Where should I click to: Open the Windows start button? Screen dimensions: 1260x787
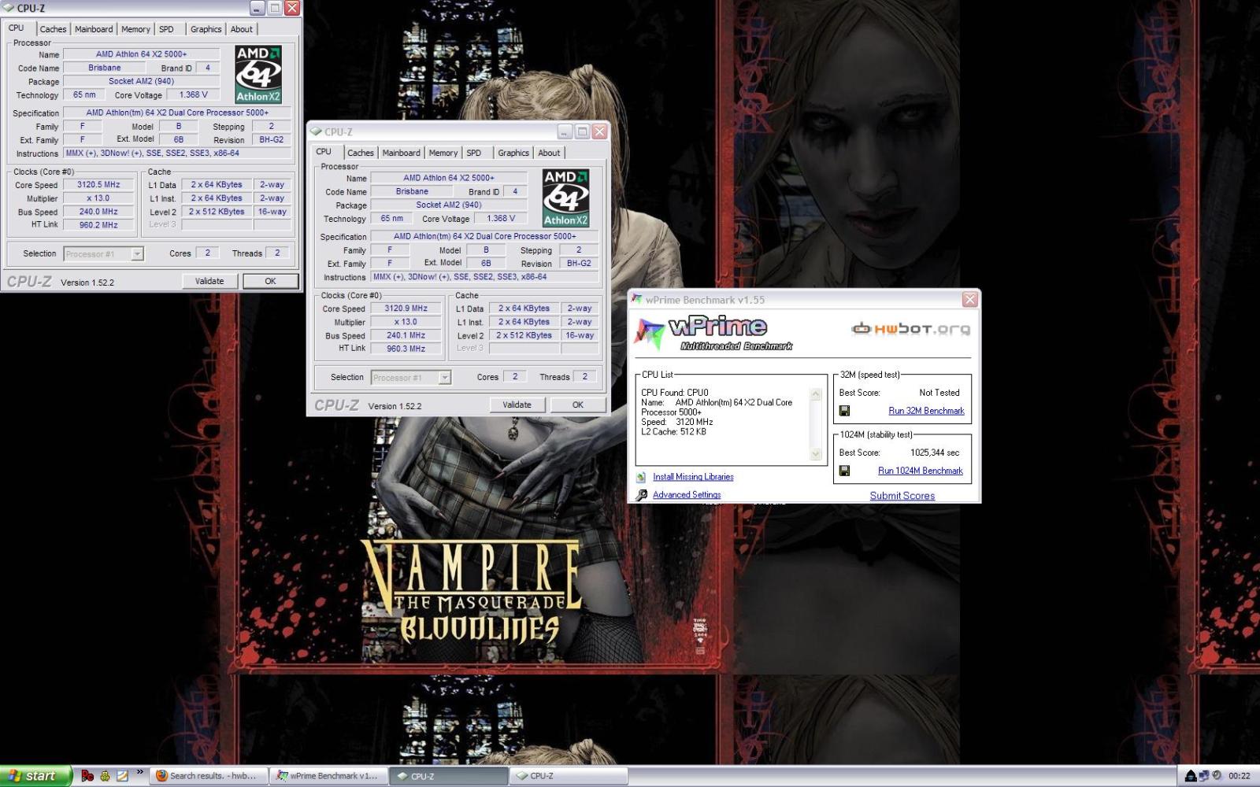[36, 776]
